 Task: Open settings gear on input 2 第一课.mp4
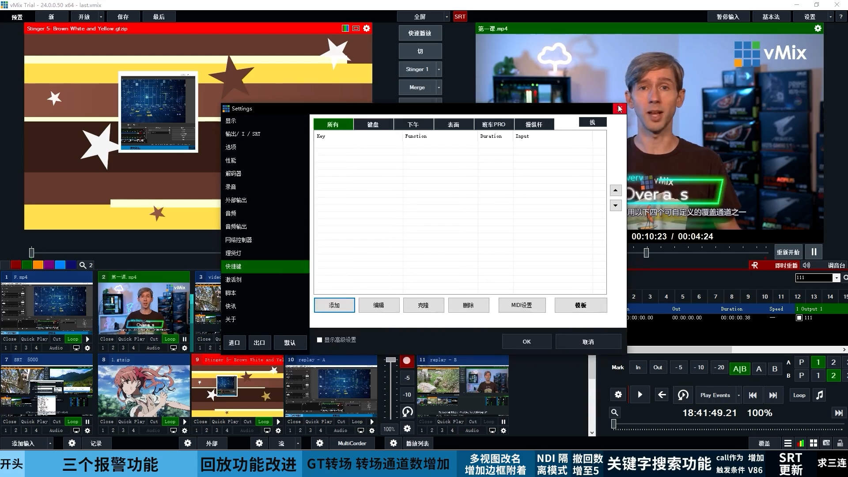[184, 348]
